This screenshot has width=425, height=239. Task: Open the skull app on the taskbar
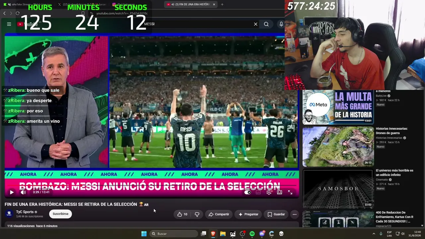(281, 234)
